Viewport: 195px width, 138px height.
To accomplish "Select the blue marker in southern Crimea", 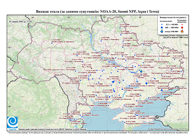I will [124, 123].
